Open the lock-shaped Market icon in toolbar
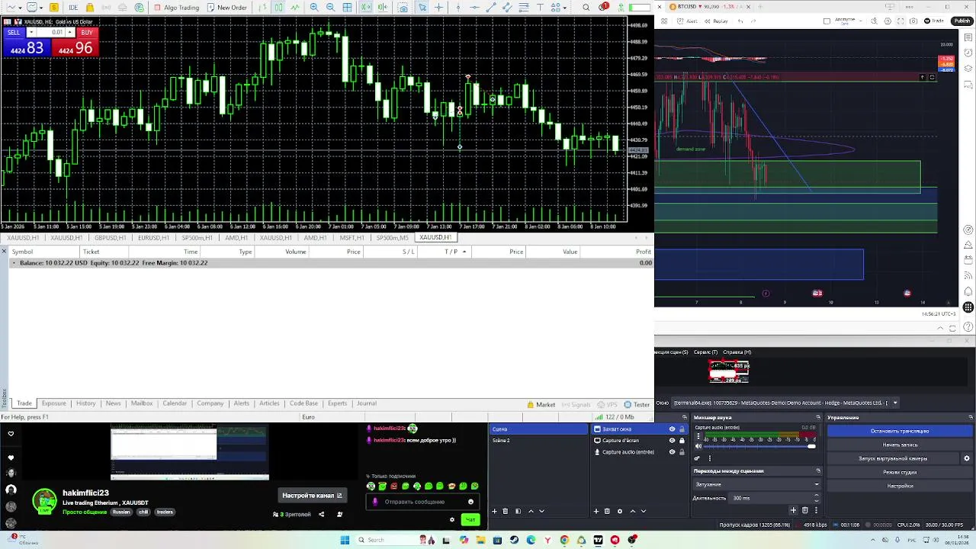This screenshot has width=976, height=549. (x=90, y=8)
